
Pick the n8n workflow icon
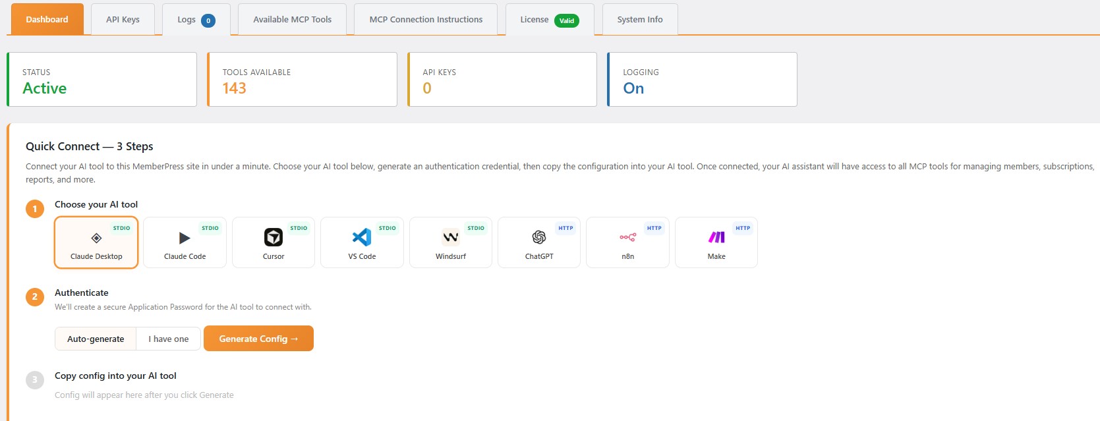[x=627, y=237]
